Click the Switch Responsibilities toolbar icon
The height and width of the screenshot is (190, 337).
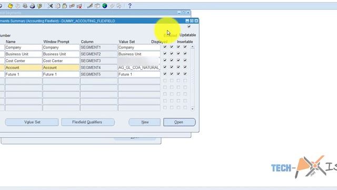coord(25,6)
